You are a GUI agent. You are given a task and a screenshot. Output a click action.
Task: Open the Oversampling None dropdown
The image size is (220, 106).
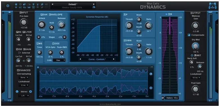pos(24,78)
